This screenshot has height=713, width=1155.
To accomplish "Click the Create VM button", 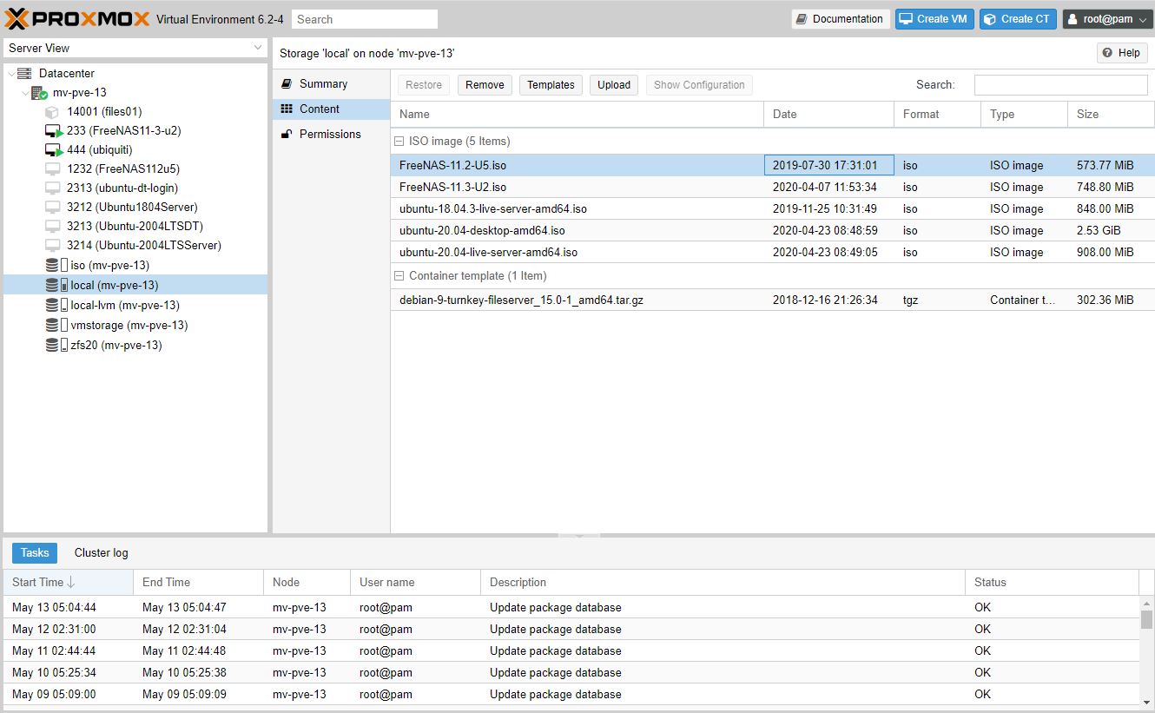I will tap(934, 19).
